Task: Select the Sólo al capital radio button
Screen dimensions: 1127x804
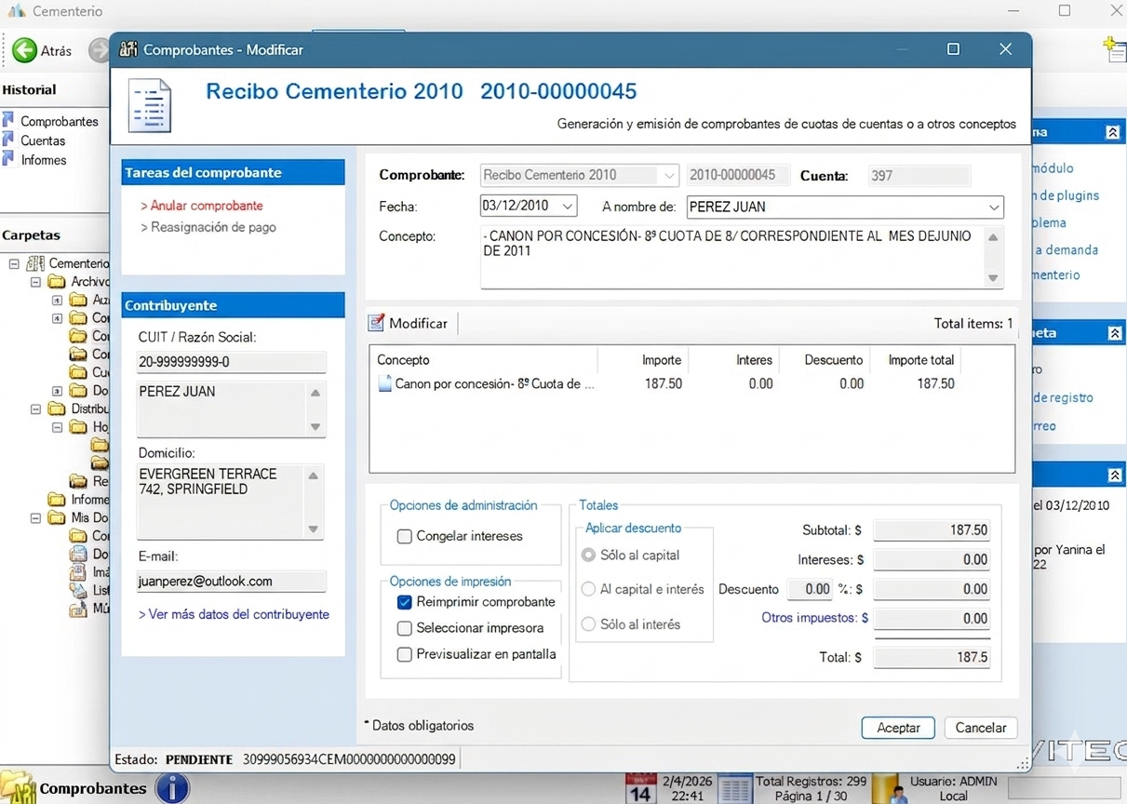Action: pyautogui.click(x=588, y=555)
